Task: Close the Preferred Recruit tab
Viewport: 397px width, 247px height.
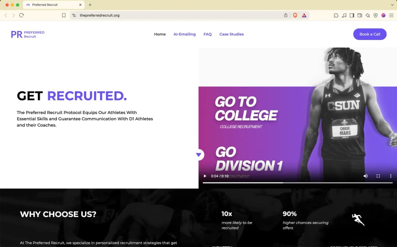Action: point(80,5)
